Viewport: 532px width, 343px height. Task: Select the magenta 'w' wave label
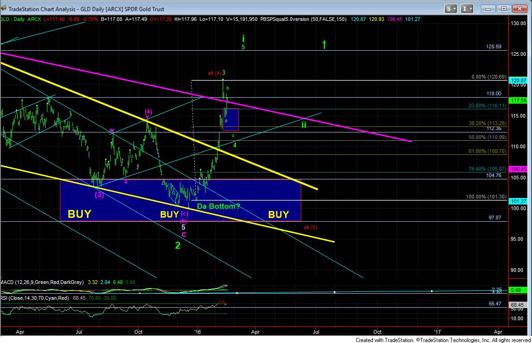pos(112,130)
